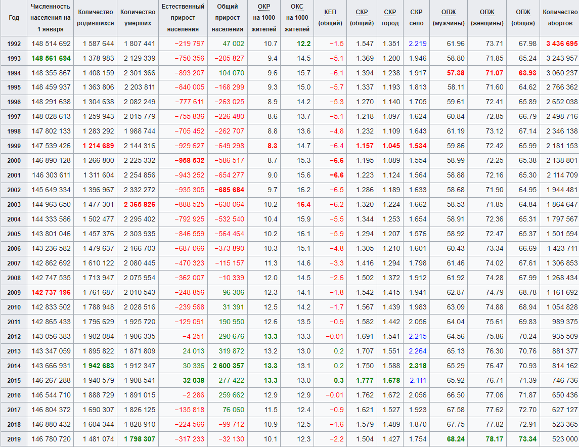
Task: Click the green total growth value 2 600 357
Action: [x=229, y=366]
